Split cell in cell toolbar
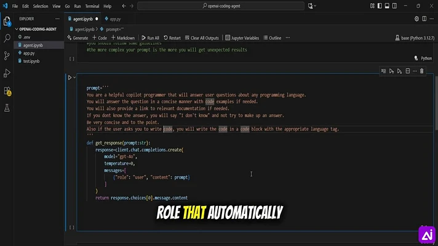This screenshot has width=438, height=246. 408,71
